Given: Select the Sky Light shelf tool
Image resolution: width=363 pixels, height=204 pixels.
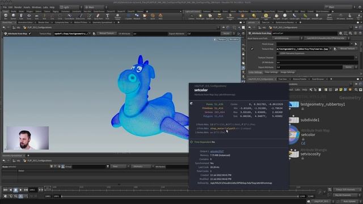Looking at the screenshot, I should tap(276, 16).
